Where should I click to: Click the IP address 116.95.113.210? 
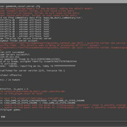tap(10, 57)
